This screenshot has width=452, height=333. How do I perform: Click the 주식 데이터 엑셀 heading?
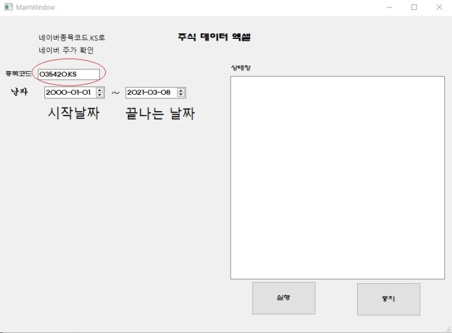(x=214, y=37)
